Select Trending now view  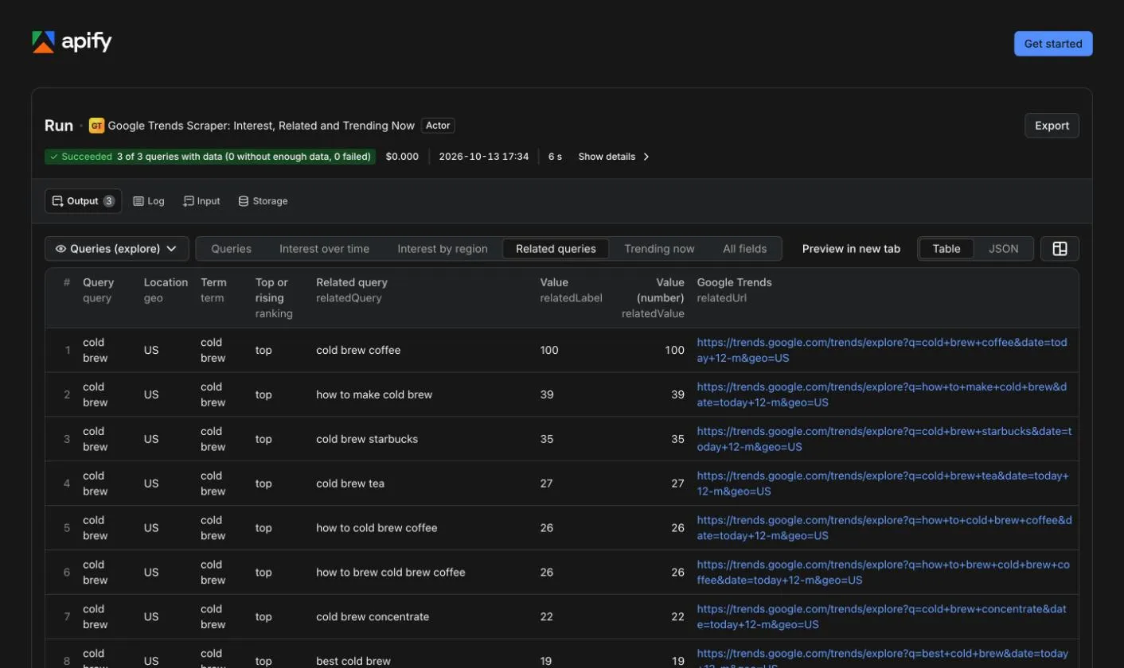659,249
